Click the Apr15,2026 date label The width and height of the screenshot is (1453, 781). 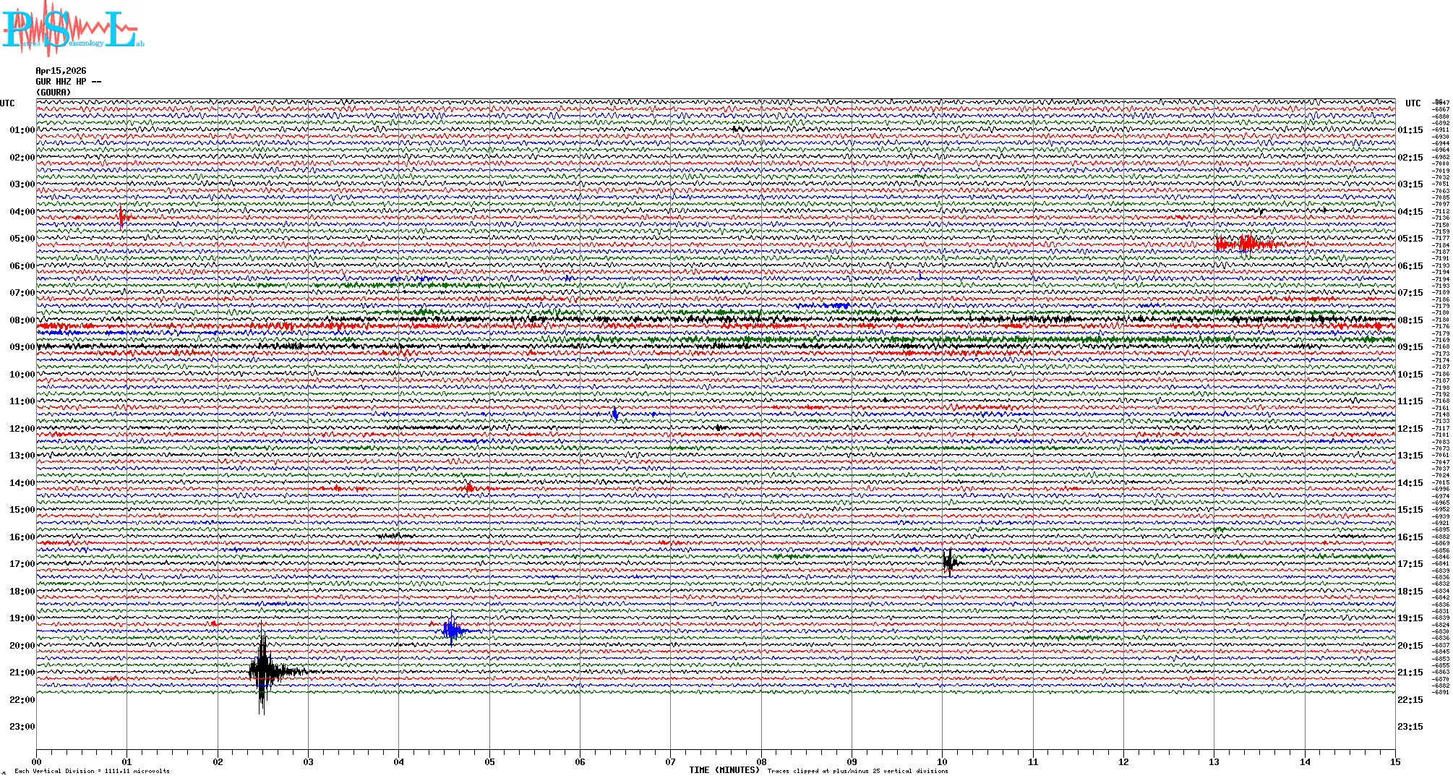click(61, 71)
